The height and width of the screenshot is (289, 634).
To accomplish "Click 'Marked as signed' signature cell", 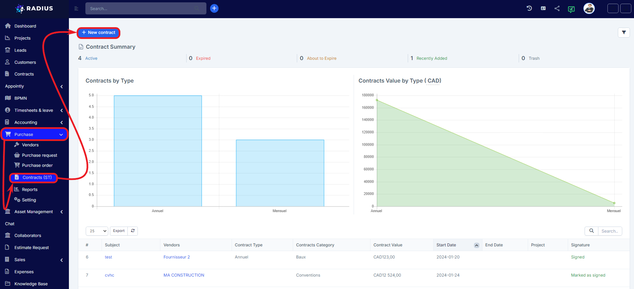I will click(588, 275).
